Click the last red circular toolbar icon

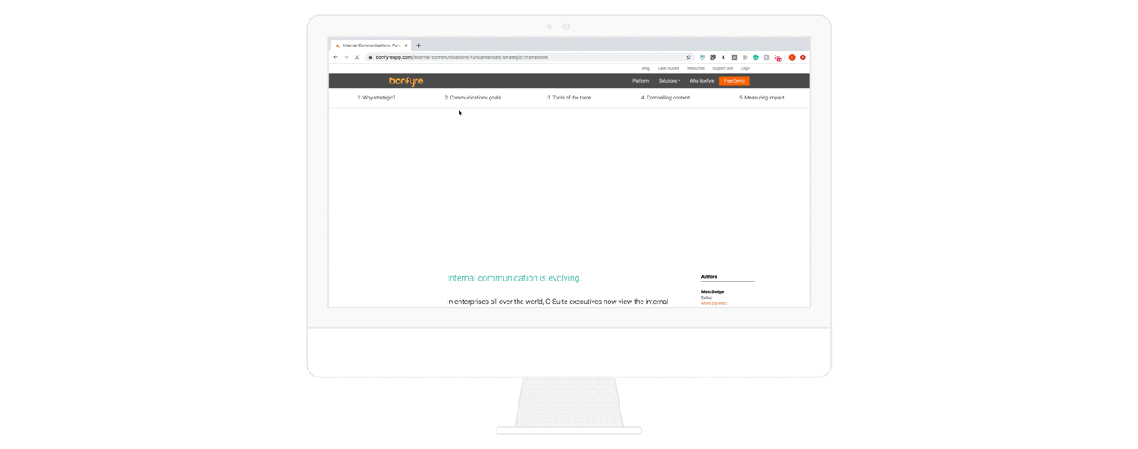click(x=803, y=57)
